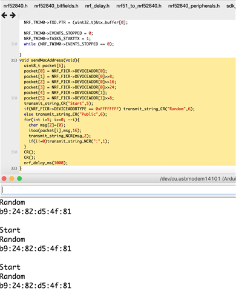Close the serial monitor window
The width and height of the screenshot is (236, 291).
point(4,179)
